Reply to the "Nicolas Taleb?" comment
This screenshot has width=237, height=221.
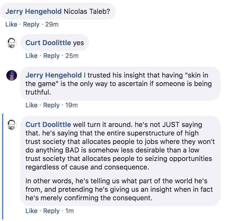pos(31,25)
